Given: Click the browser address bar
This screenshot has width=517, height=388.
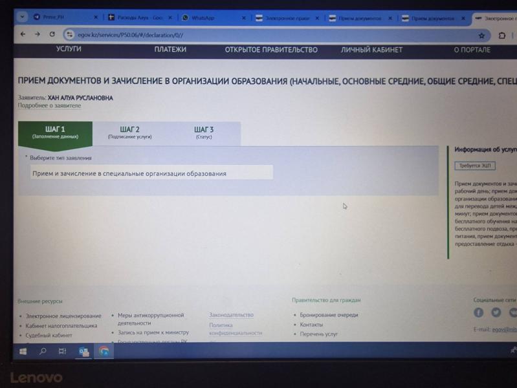Looking at the screenshot, I should pos(259,35).
